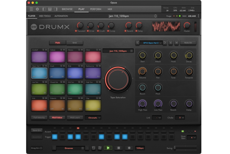Click the top preset up/down stepper arrows
This screenshot has width=230, height=154.
point(155,16)
